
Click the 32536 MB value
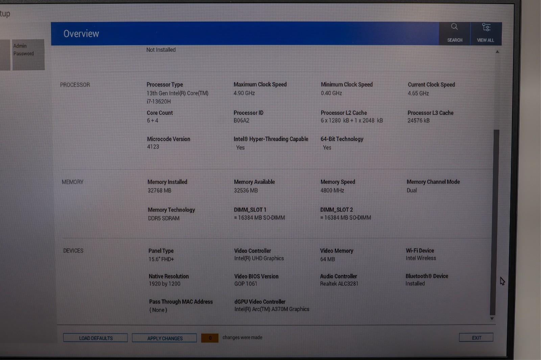pos(246,190)
